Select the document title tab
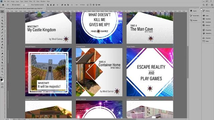This screenshot has width=214, height=120. coord(24,8)
